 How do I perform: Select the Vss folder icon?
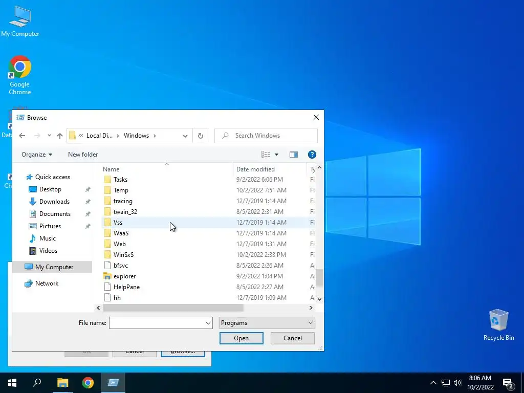pos(107,222)
